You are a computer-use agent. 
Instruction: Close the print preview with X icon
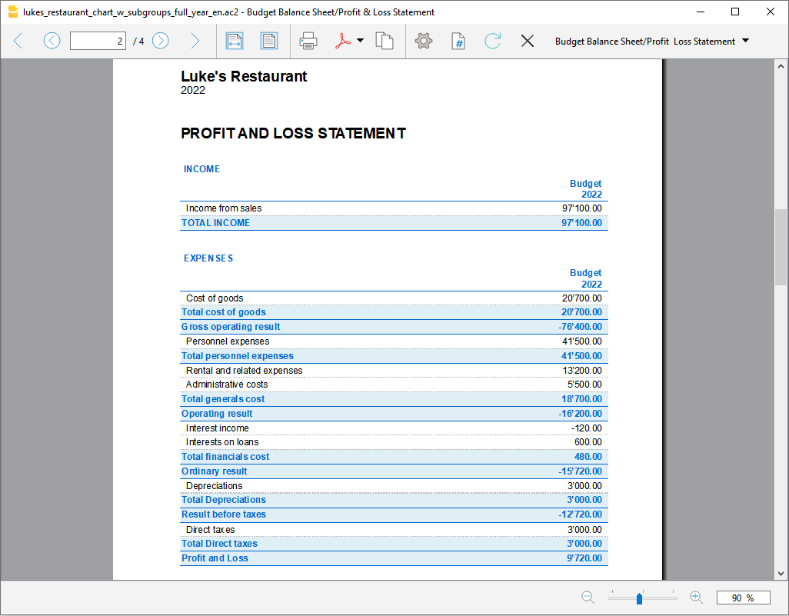click(x=528, y=41)
